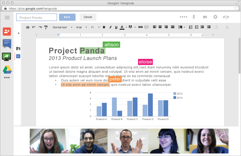Hang up the call with phone icon
The height and width of the screenshot is (156, 241).
pos(226,17)
